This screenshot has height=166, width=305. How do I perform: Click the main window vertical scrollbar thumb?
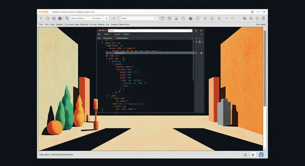(x=265, y=68)
